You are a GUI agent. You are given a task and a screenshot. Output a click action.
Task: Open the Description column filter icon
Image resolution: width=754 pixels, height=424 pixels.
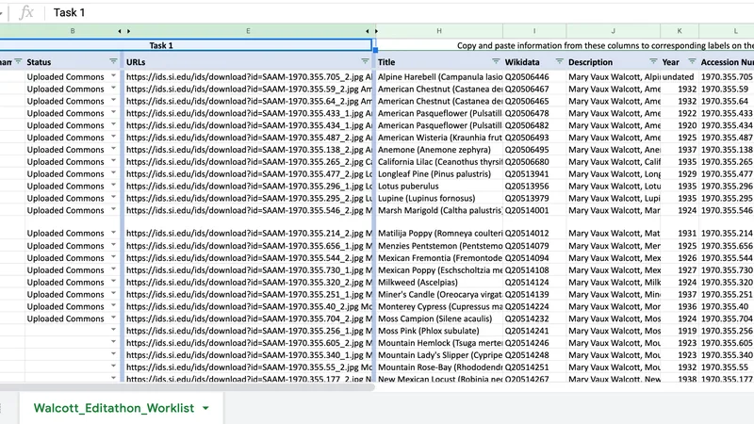click(x=653, y=61)
